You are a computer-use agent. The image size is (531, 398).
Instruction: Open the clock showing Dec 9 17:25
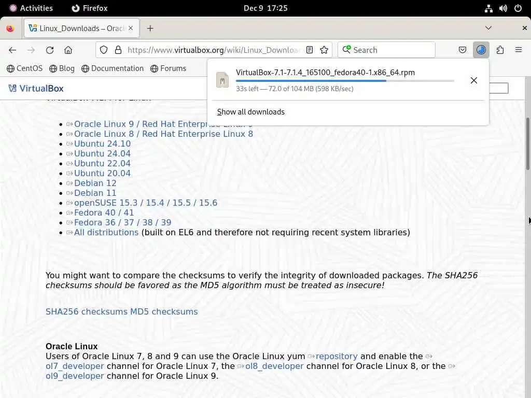[265, 8]
